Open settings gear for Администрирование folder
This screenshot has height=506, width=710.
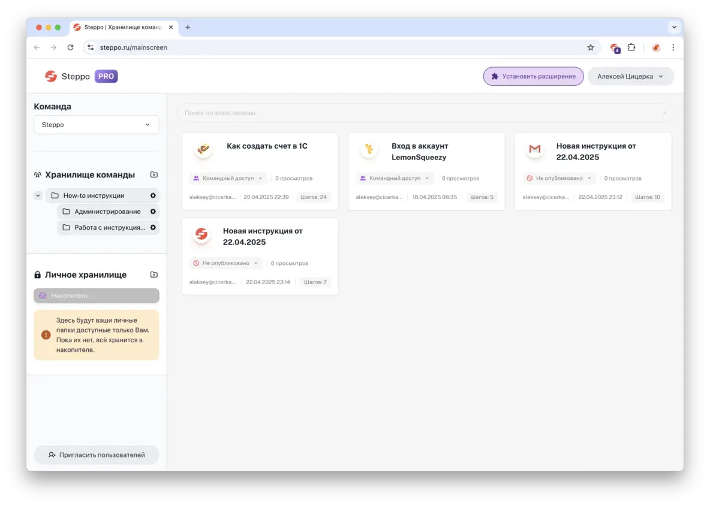point(153,212)
